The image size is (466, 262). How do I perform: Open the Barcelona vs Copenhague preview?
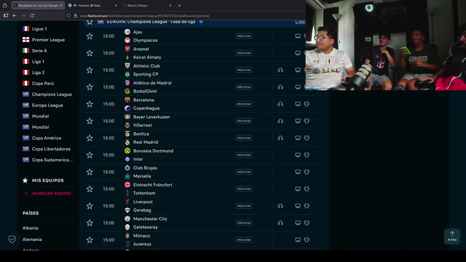click(x=244, y=104)
